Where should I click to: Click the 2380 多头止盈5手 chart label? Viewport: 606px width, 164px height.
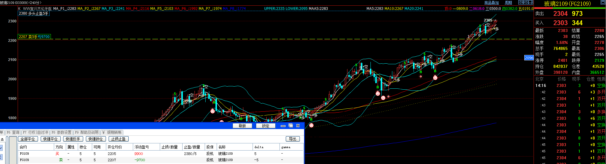pos(34,13)
